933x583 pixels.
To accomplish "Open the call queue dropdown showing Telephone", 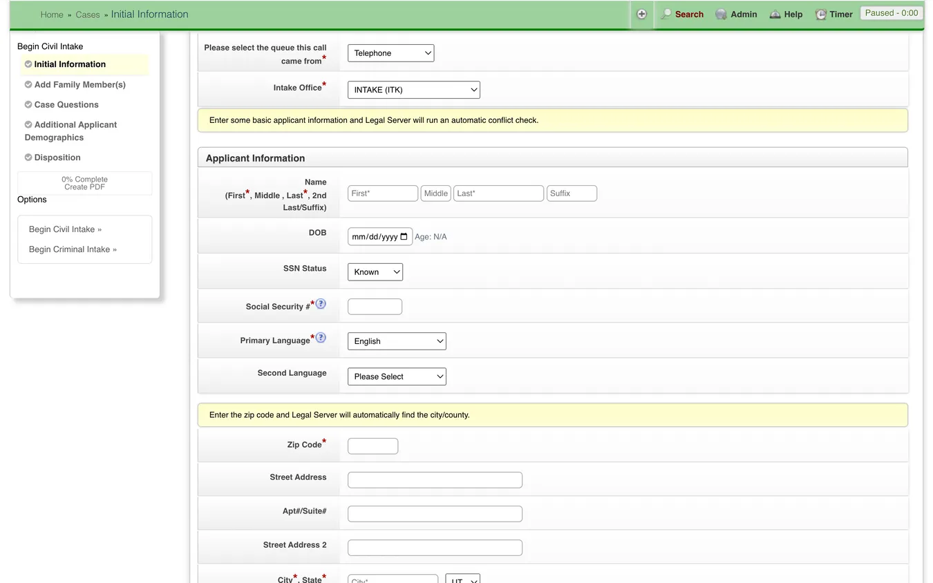I will coord(390,53).
